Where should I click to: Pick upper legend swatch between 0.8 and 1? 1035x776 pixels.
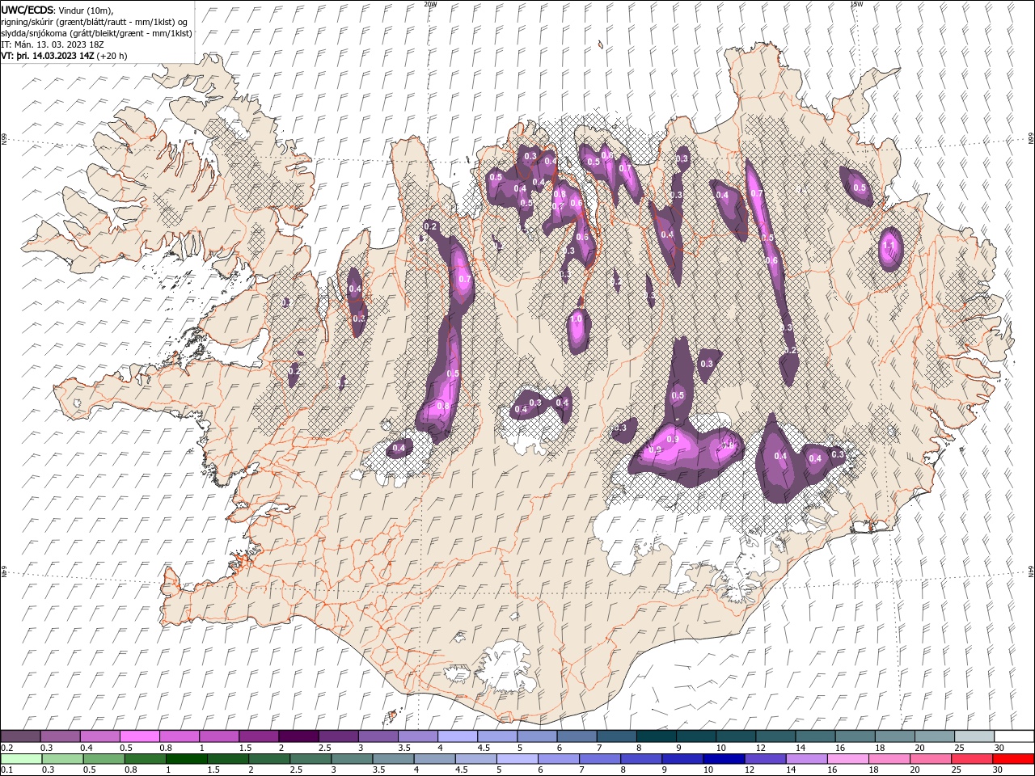coord(179,736)
